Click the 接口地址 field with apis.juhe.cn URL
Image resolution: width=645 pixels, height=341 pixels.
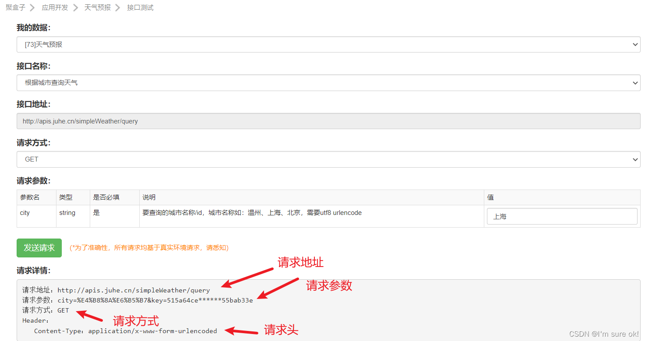click(x=328, y=121)
